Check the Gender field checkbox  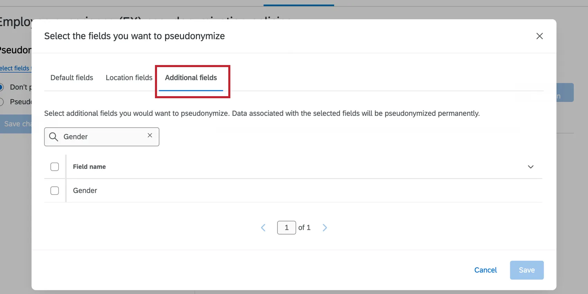[55, 190]
